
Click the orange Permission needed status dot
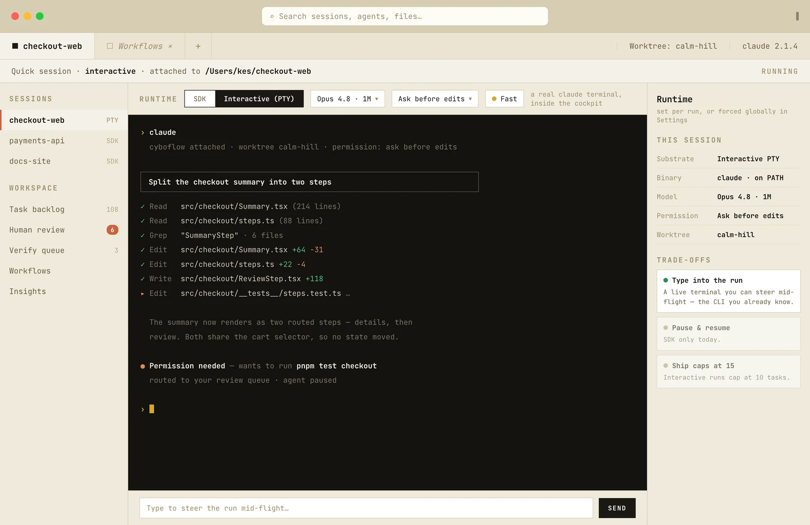[143, 366]
